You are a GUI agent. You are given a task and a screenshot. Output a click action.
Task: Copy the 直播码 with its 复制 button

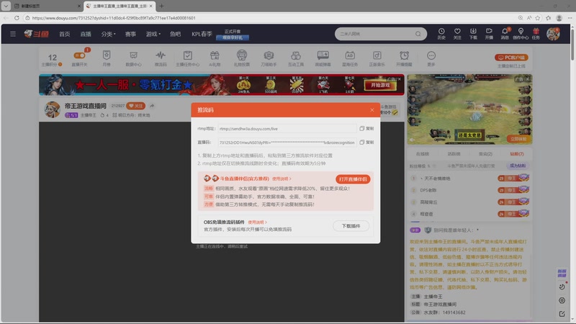[366, 142]
